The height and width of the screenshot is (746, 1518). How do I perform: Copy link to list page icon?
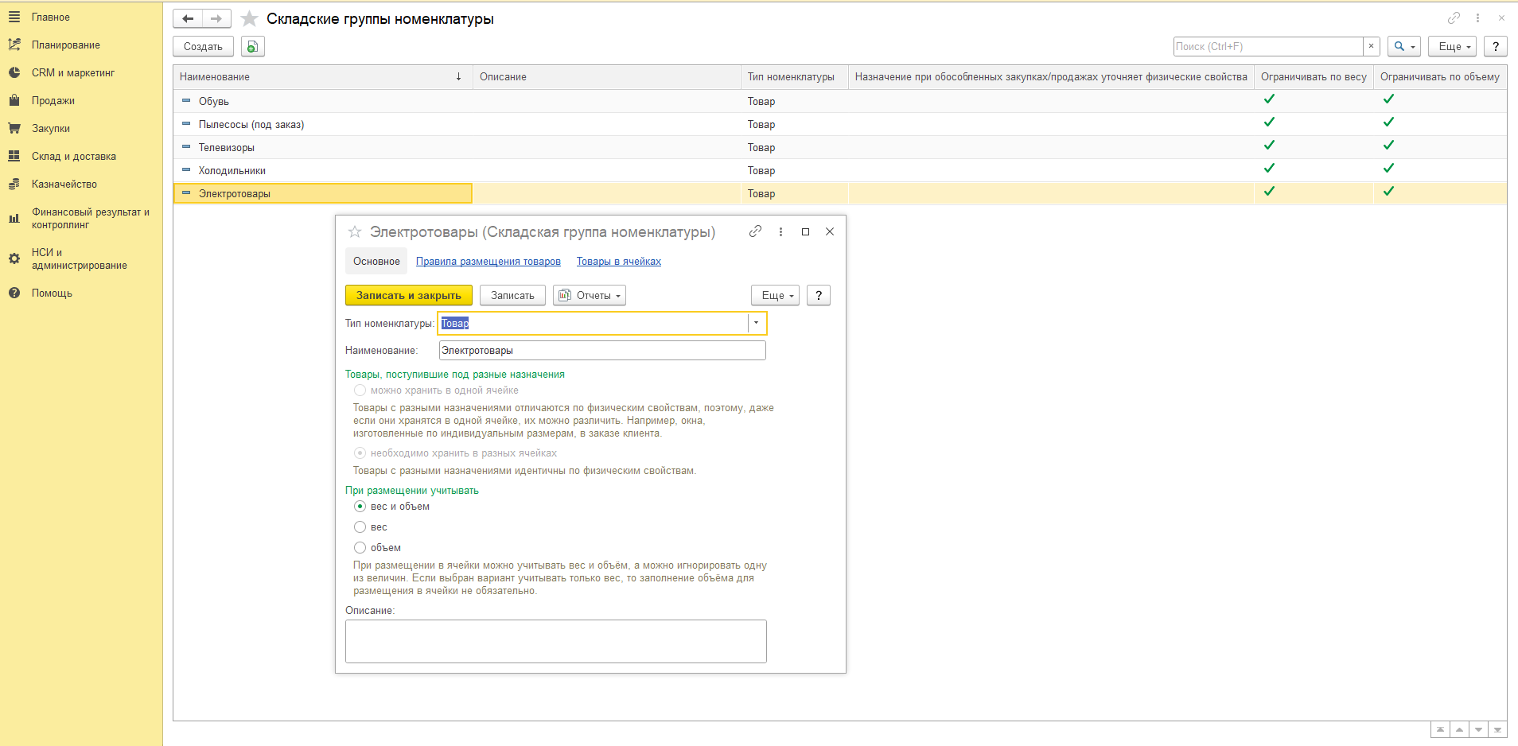(1454, 17)
